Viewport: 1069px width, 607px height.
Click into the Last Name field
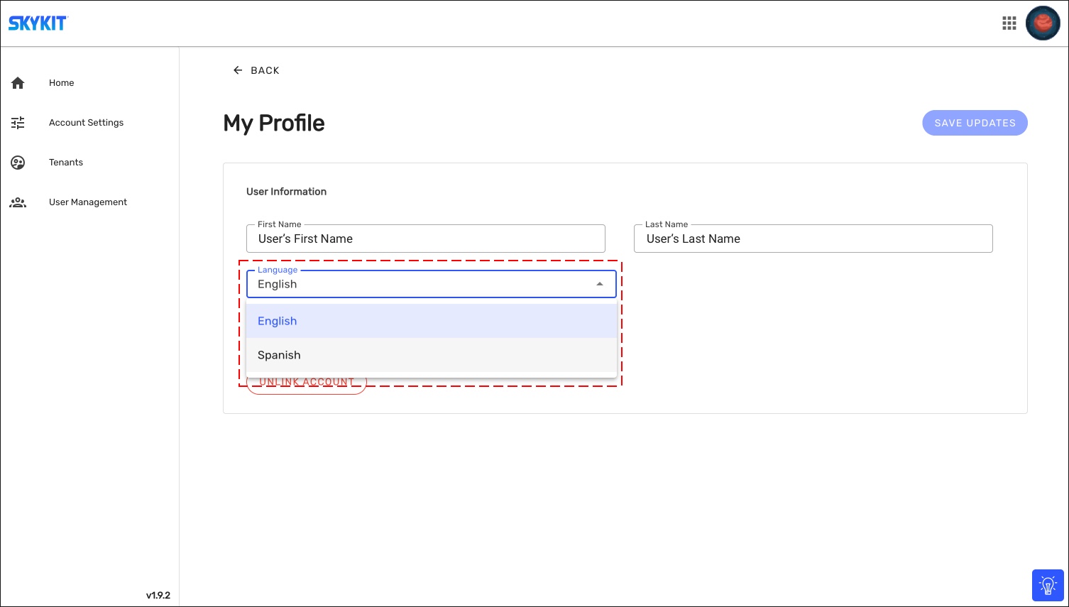[x=813, y=239]
